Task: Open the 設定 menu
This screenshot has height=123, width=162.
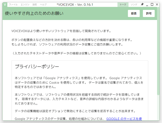Action: tap(35, 5)
